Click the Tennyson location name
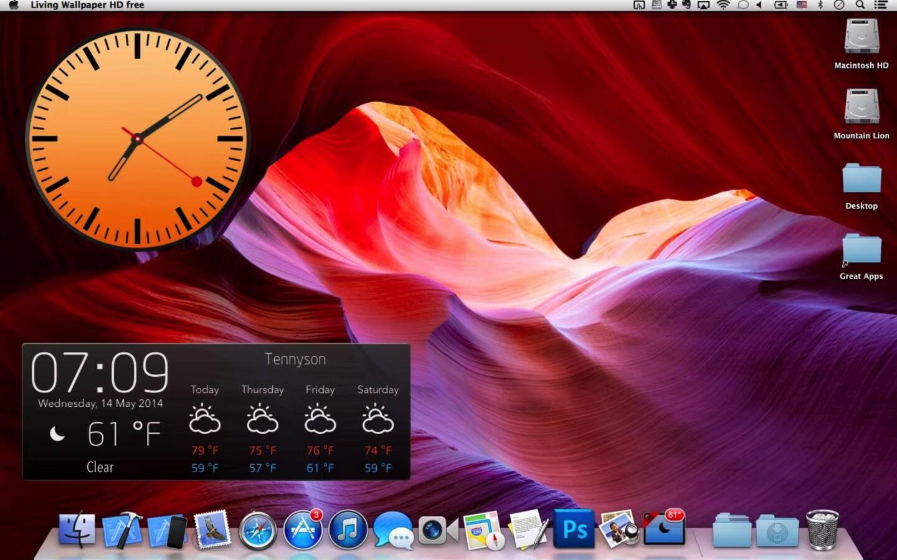897x560 pixels. pos(295,359)
